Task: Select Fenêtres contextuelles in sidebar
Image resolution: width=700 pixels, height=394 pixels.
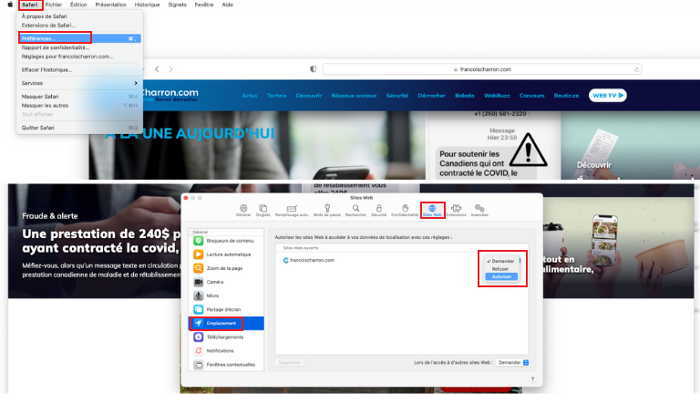Action: click(226, 365)
